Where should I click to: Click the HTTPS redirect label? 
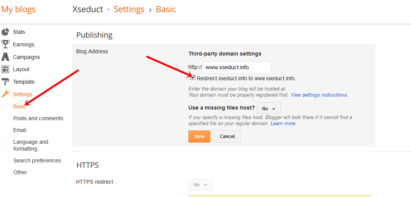(95, 181)
